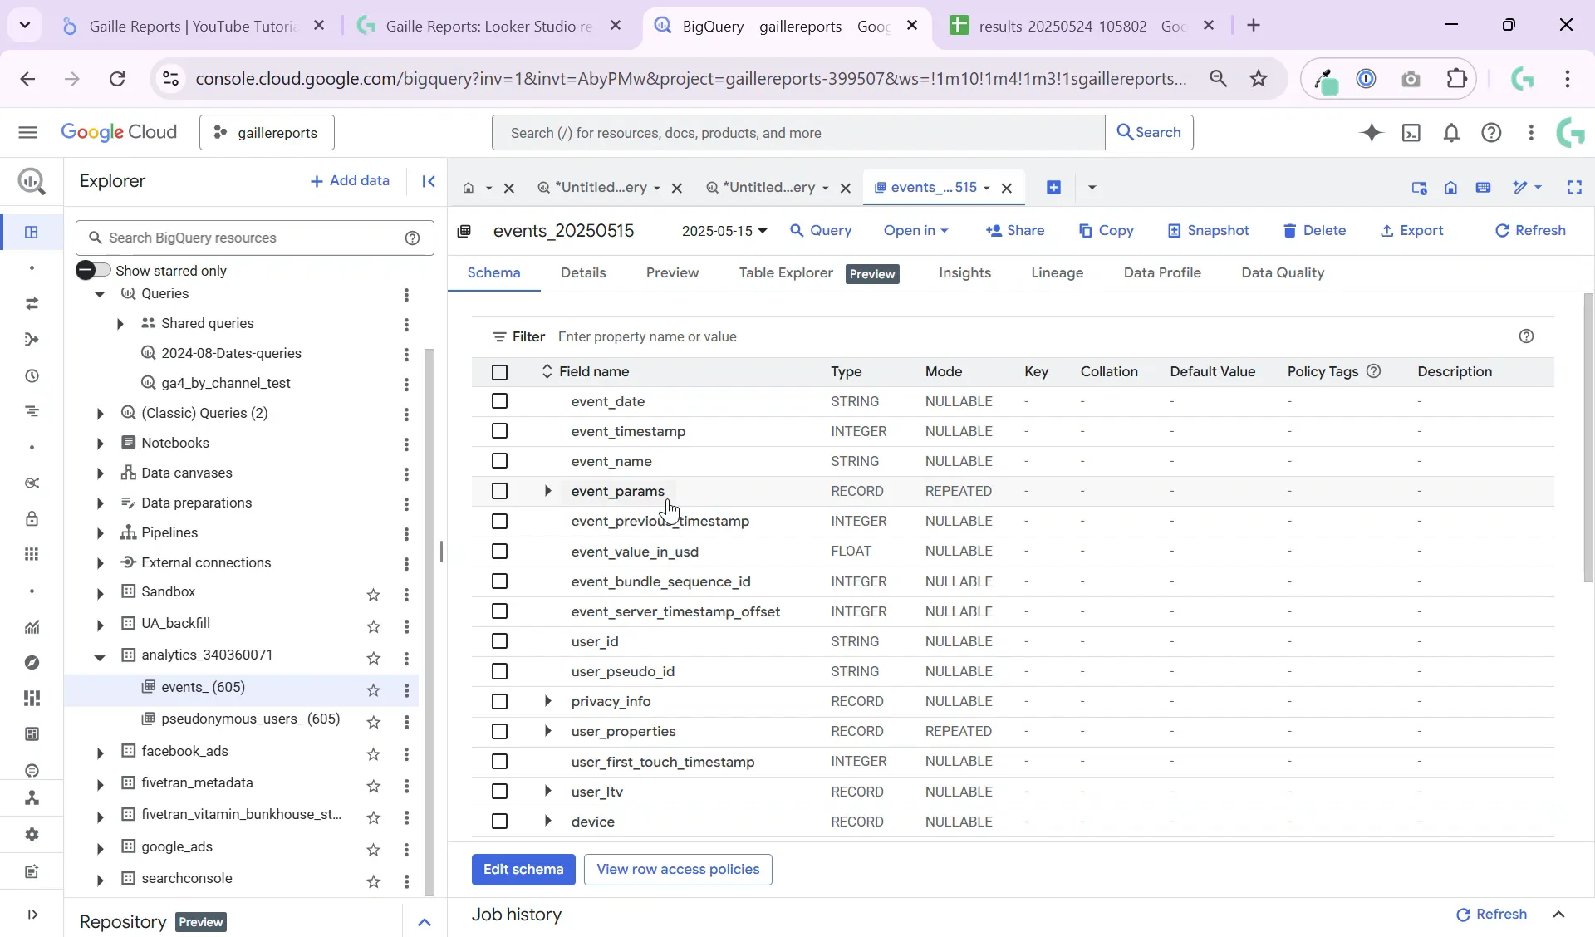The height and width of the screenshot is (937, 1595).
Task: Open the notifications bell
Action: tap(1452, 133)
